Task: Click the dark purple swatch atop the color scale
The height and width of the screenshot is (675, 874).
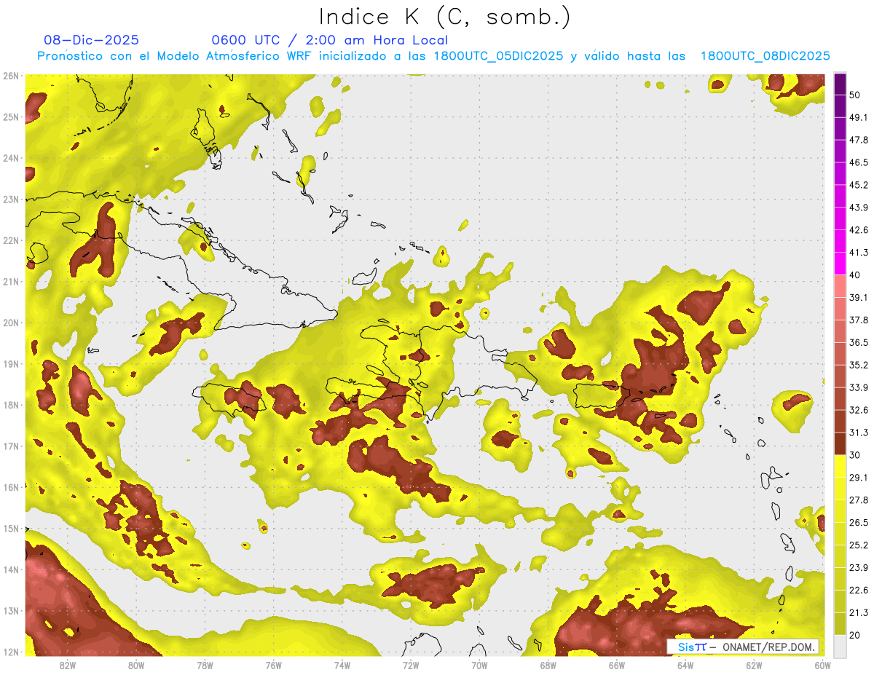Action: tap(840, 84)
